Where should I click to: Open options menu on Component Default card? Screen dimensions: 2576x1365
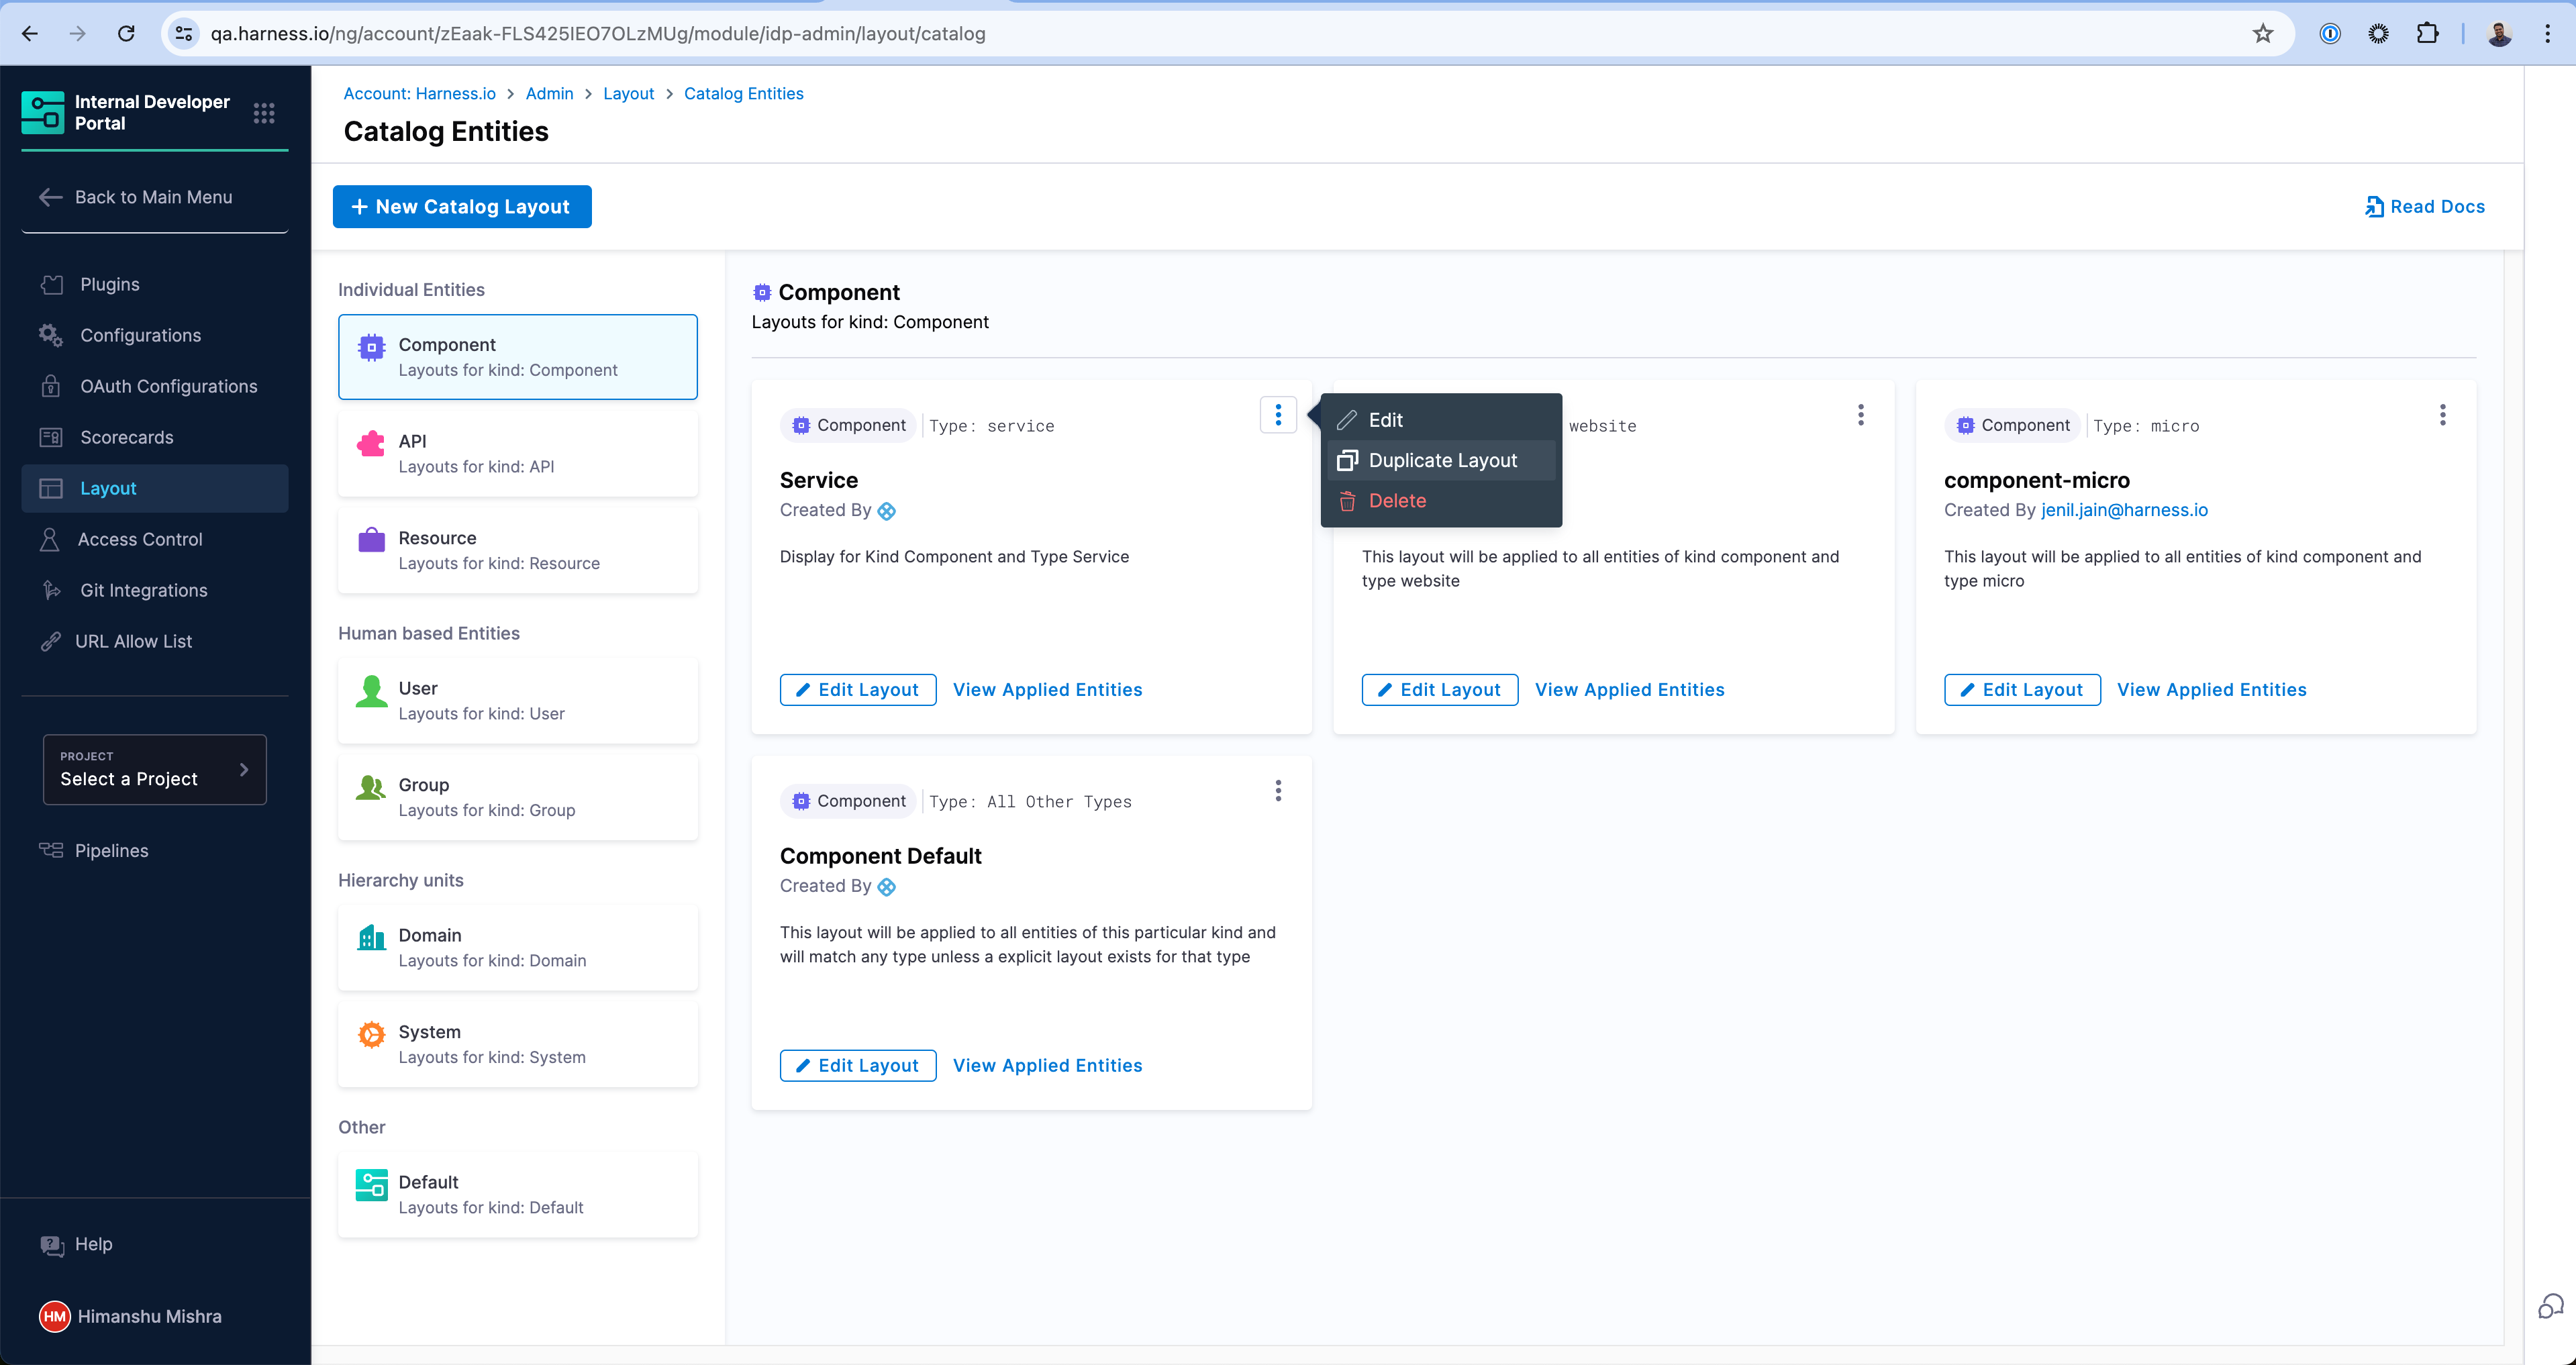click(1278, 791)
